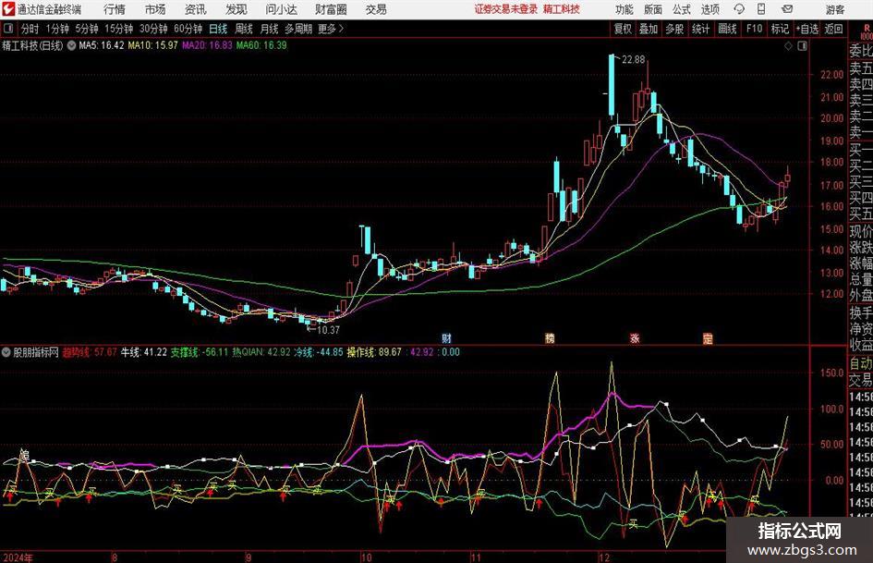Switch to 分时 chart period
The width and height of the screenshot is (873, 563).
[x=30, y=29]
